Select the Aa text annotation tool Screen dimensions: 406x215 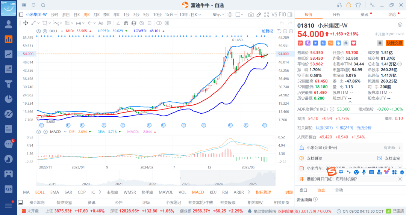101,23
